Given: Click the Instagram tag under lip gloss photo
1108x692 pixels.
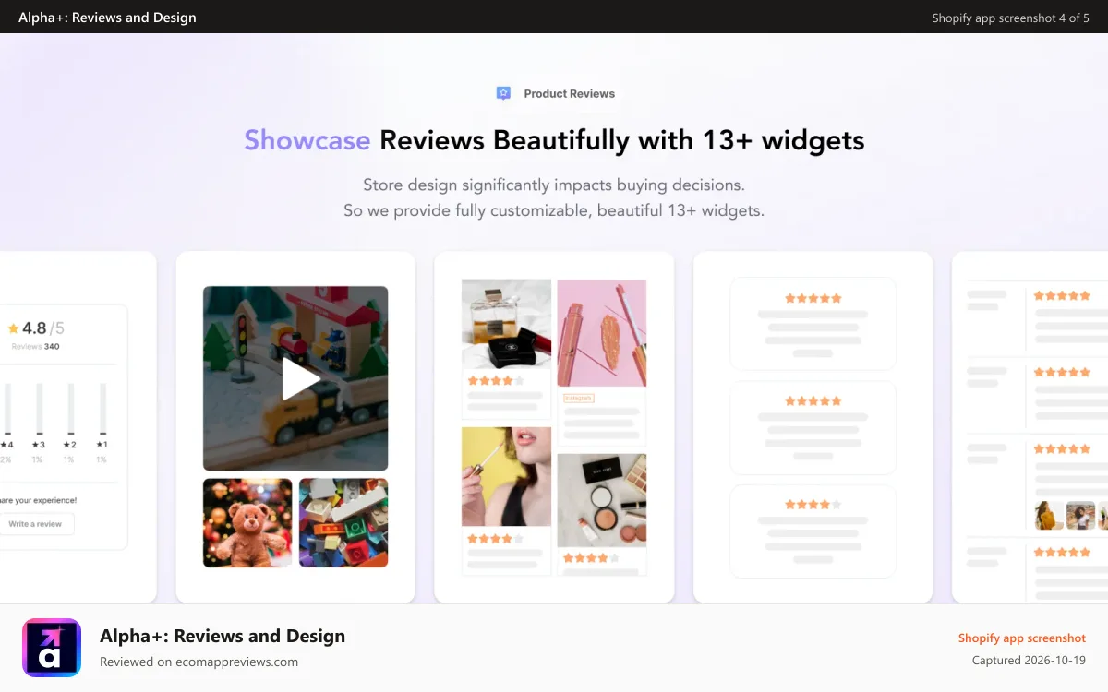Looking at the screenshot, I should (579, 398).
